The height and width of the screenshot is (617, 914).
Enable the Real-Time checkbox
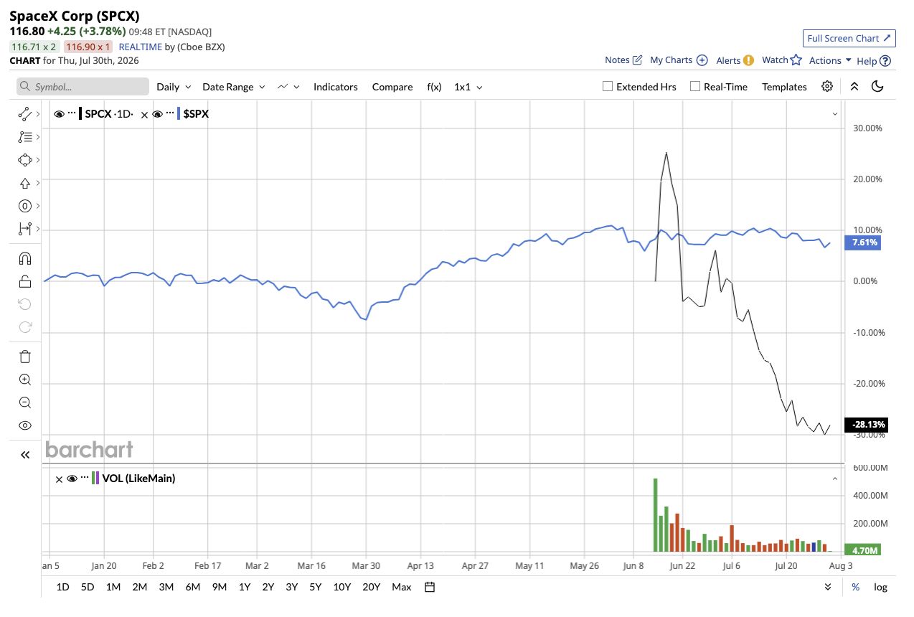(x=695, y=86)
